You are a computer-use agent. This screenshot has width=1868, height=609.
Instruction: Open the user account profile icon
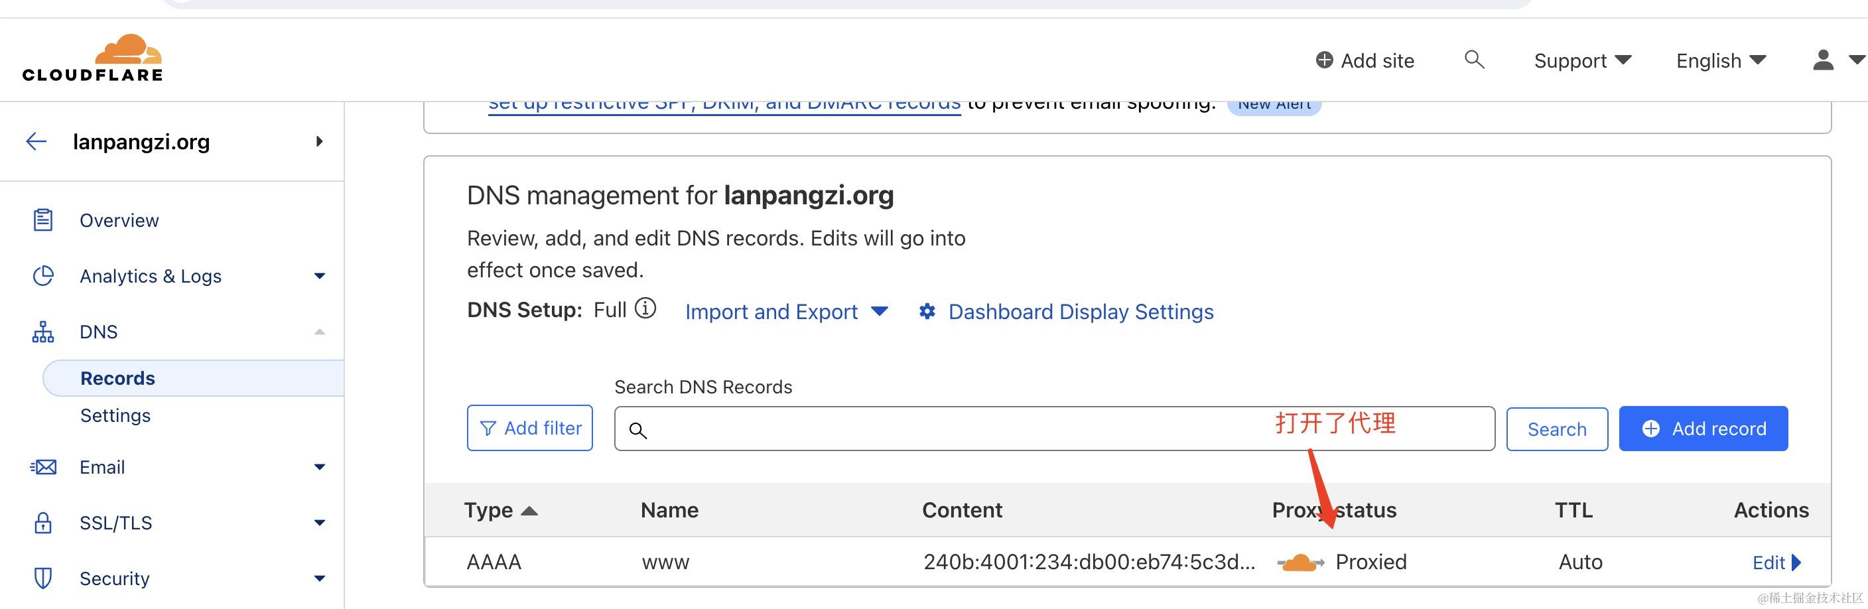click(x=1823, y=60)
